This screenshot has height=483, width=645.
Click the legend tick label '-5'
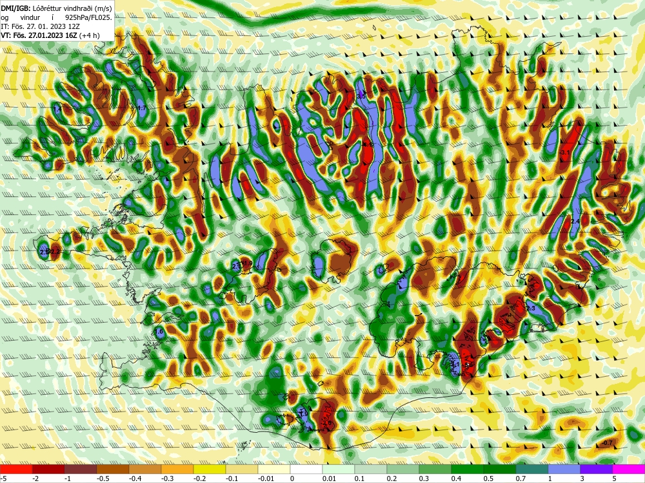(3, 478)
